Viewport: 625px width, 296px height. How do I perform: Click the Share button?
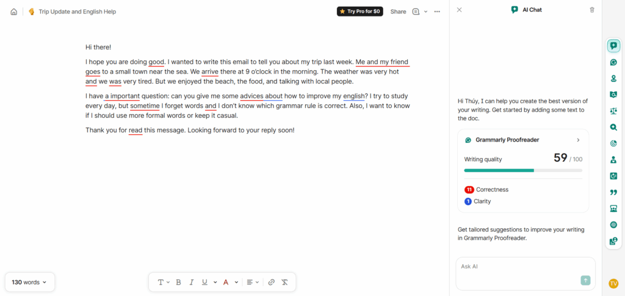coord(398,12)
